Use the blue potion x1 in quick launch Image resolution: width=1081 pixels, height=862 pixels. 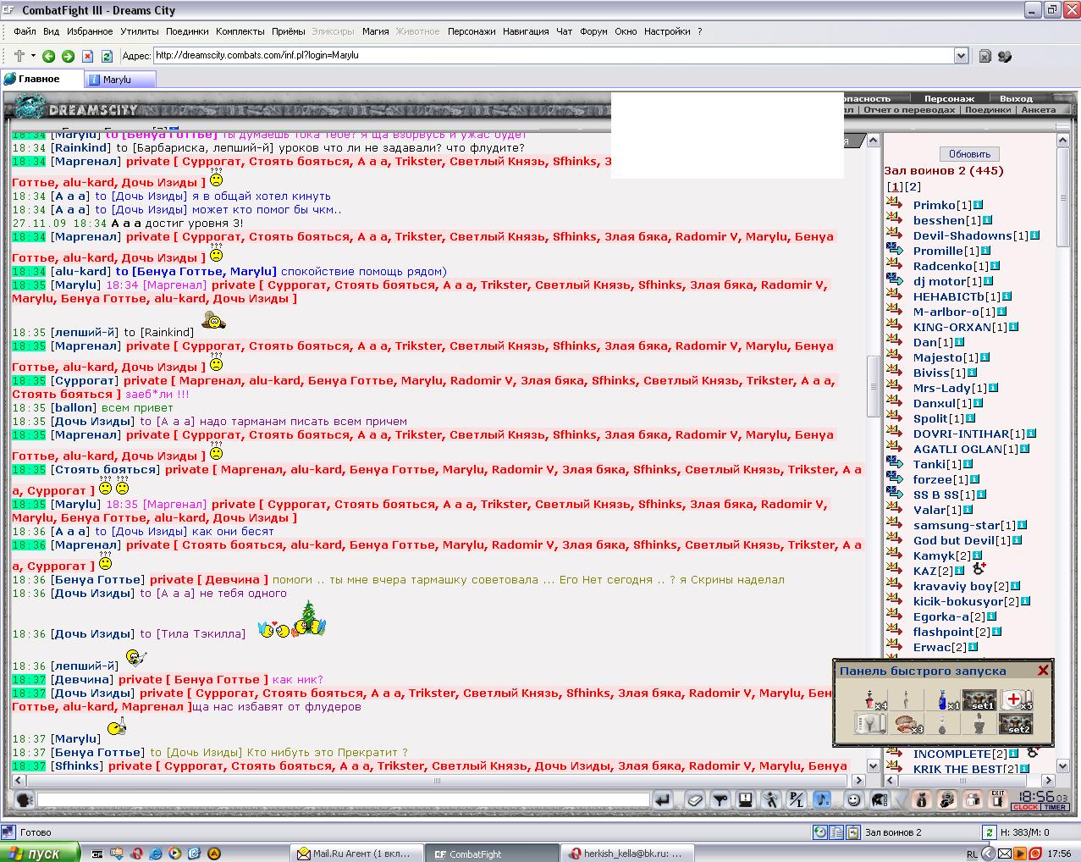(944, 700)
